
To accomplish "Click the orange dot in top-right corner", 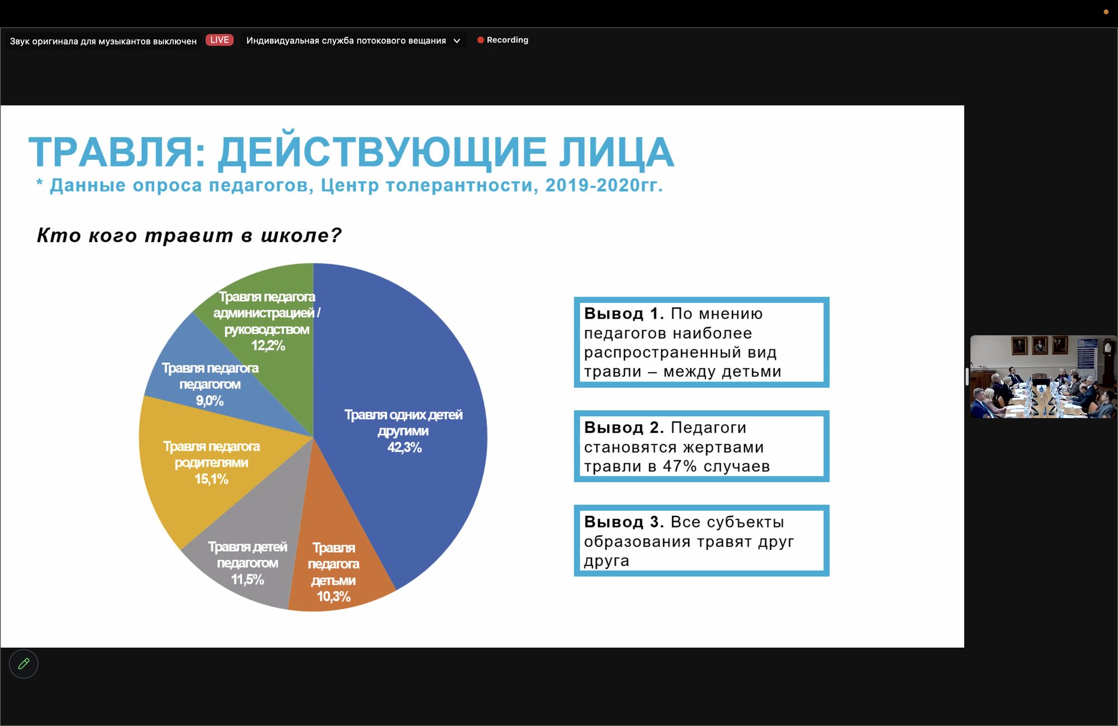I will click(1106, 12).
